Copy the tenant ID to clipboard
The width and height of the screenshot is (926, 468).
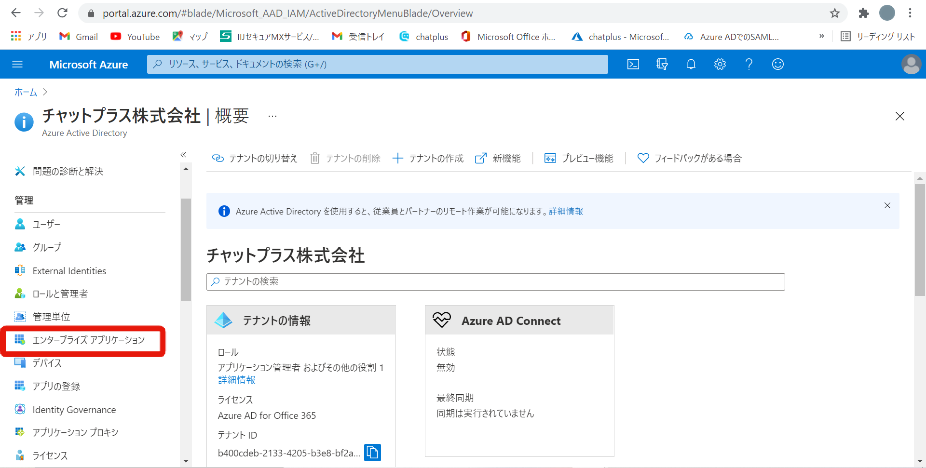pyautogui.click(x=372, y=453)
